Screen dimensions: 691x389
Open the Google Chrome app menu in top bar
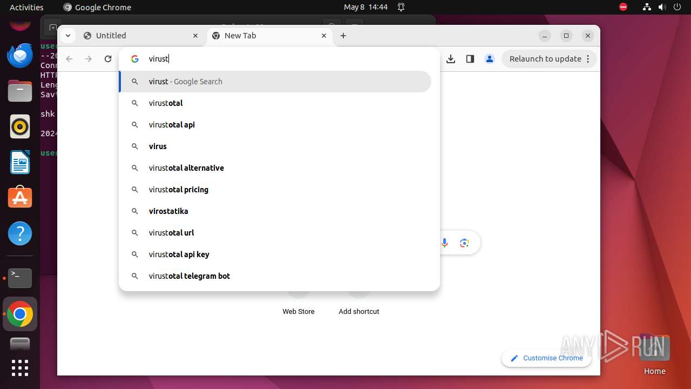97,7
